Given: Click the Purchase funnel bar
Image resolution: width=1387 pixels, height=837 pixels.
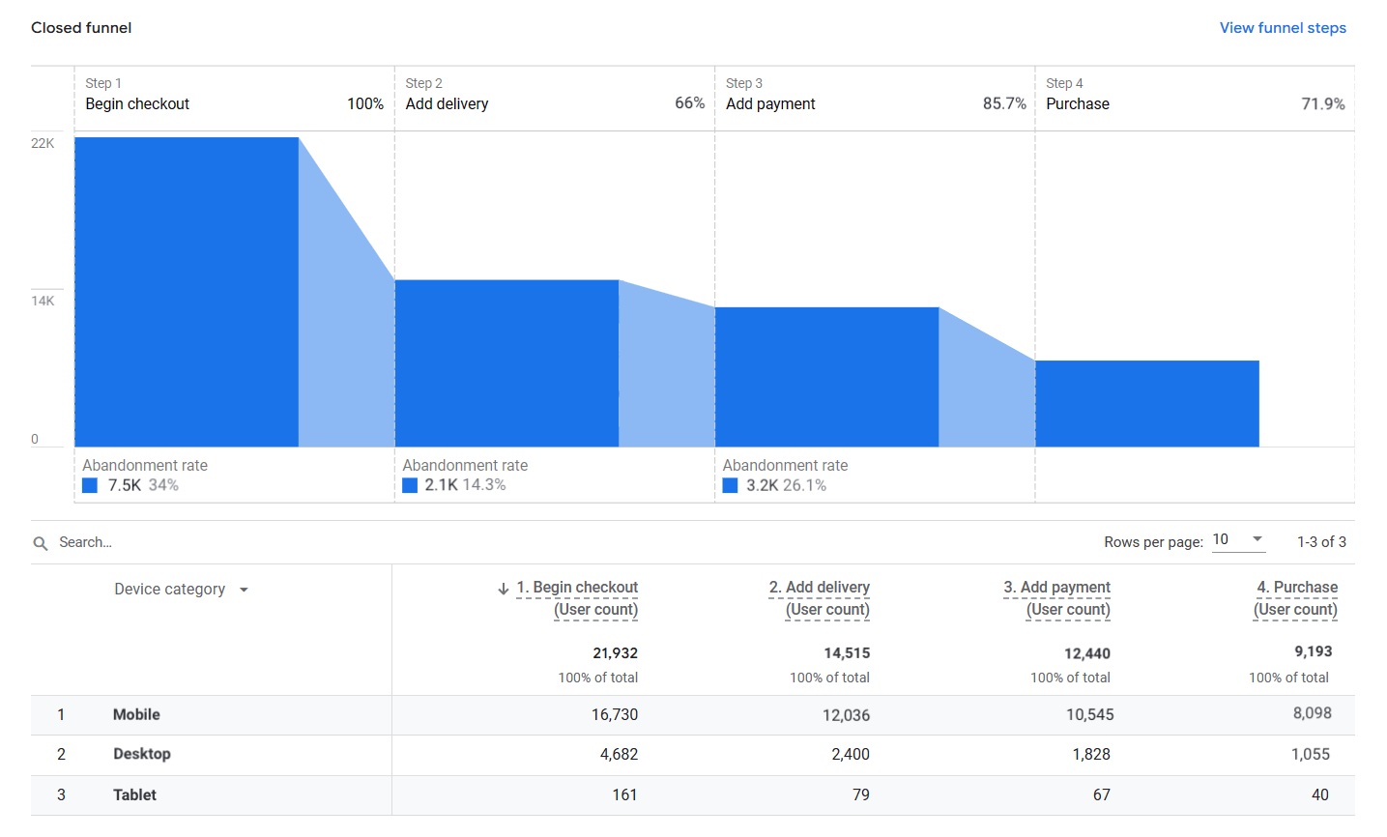Looking at the screenshot, I should click(x=1146, y=404).
